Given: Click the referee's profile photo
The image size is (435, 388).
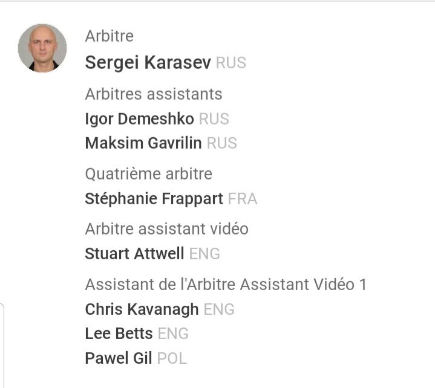Looking at the screenshot, I should pyautogui.click(x=42, y=48).
